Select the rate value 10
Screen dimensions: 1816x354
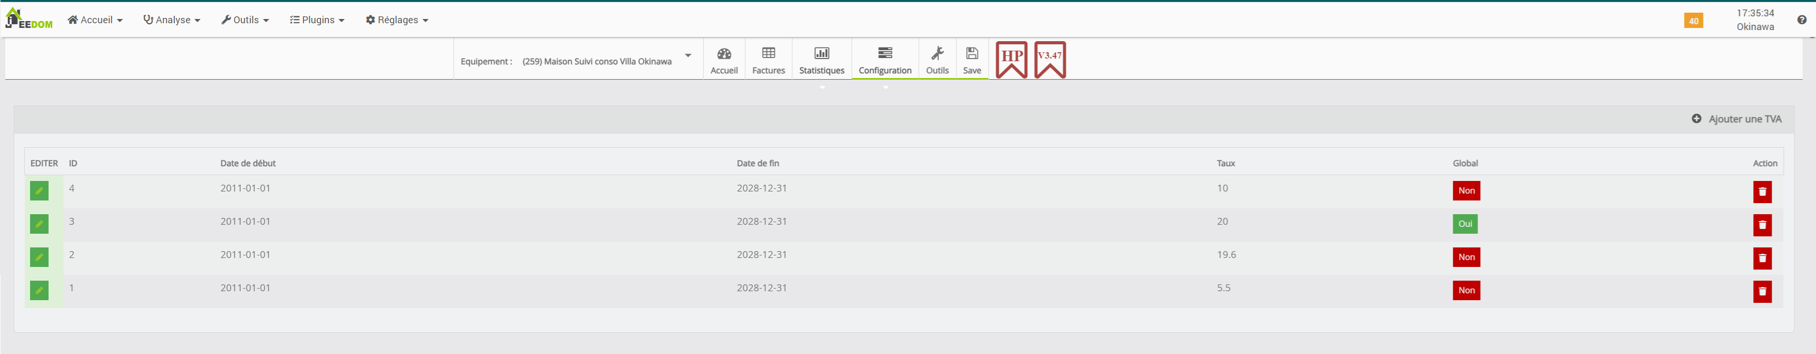pos(1223,188)
